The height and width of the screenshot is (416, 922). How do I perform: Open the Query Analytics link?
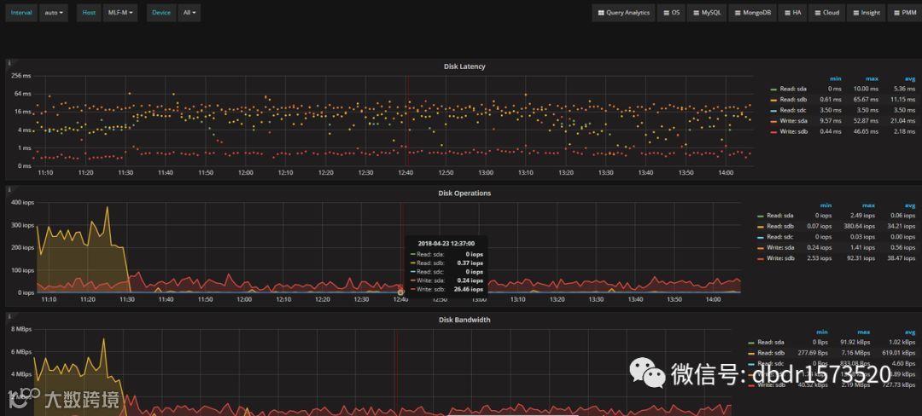[623, 12]
